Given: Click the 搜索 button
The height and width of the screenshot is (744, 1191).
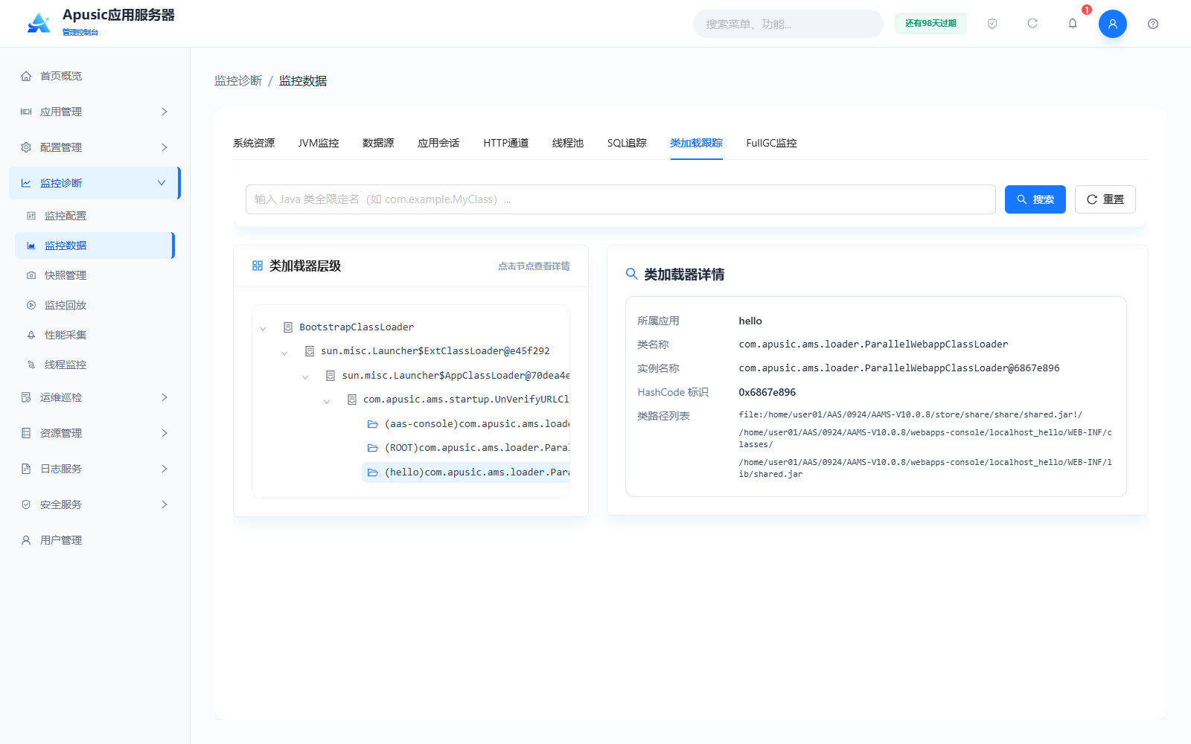Looking at the screenshot, I should point(1035,199).
